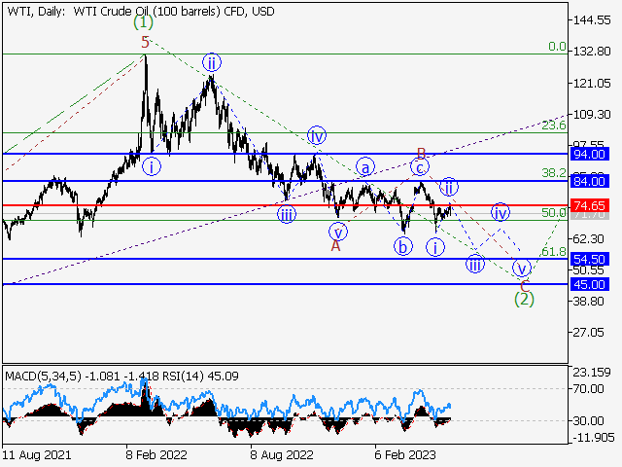Click the 23.159 indicator axis value
622x467 pixels.
click(592, 373)
